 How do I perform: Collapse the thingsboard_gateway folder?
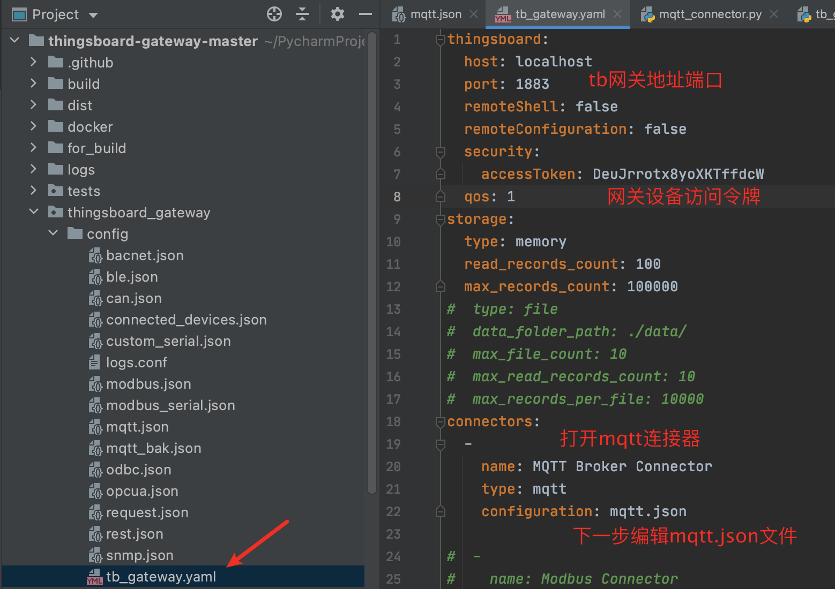click(34, 212)
